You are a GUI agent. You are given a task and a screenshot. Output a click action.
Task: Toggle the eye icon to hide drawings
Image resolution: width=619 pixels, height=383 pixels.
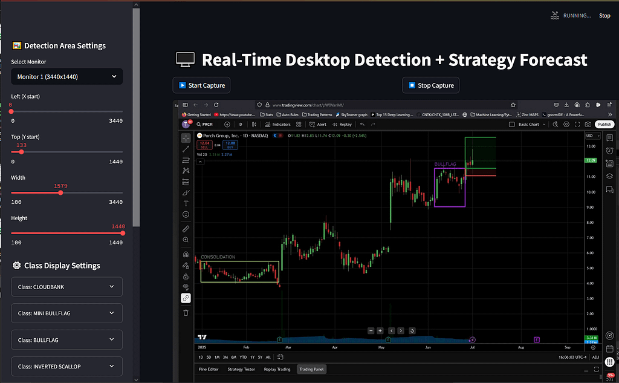(x=186, y=287)
